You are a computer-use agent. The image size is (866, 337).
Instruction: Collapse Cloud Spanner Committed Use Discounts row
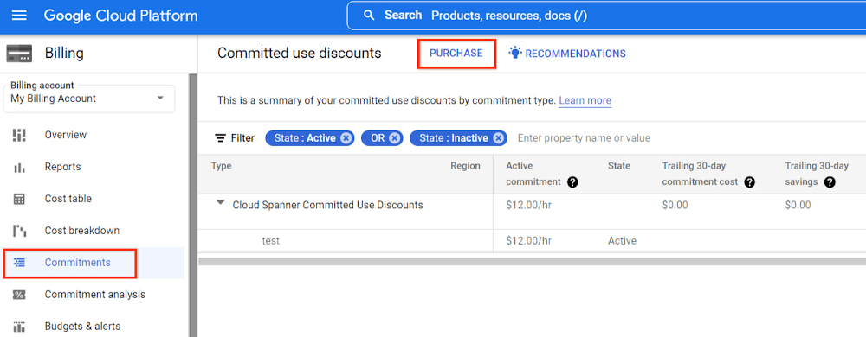221,203
